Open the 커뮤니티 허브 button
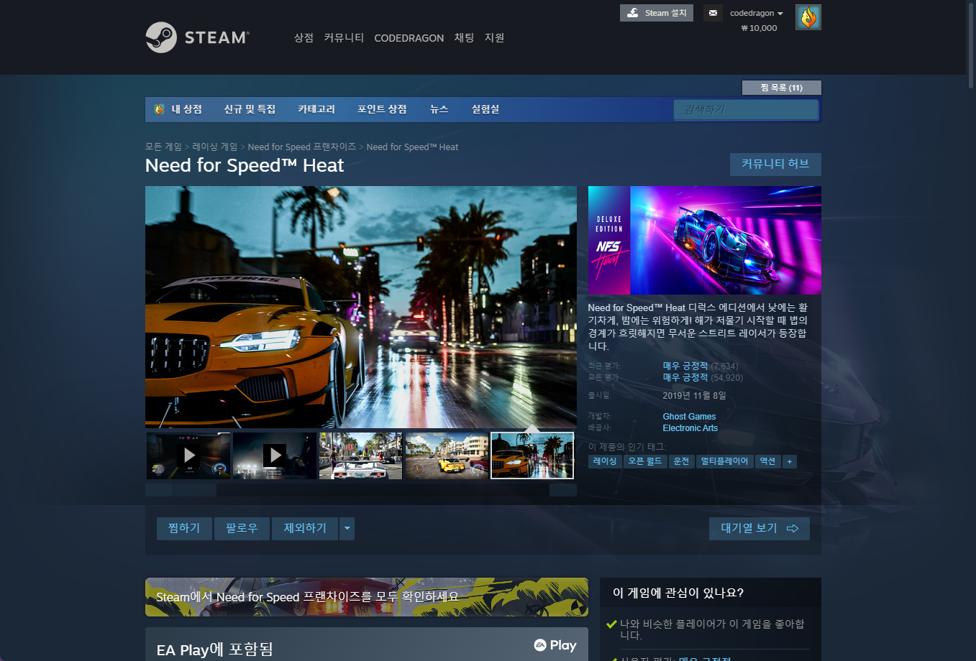The height and width of the screenshot is (661, 976). click(x=775, y=164)
